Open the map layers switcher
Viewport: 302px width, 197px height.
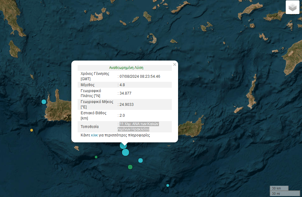point(293,7)
